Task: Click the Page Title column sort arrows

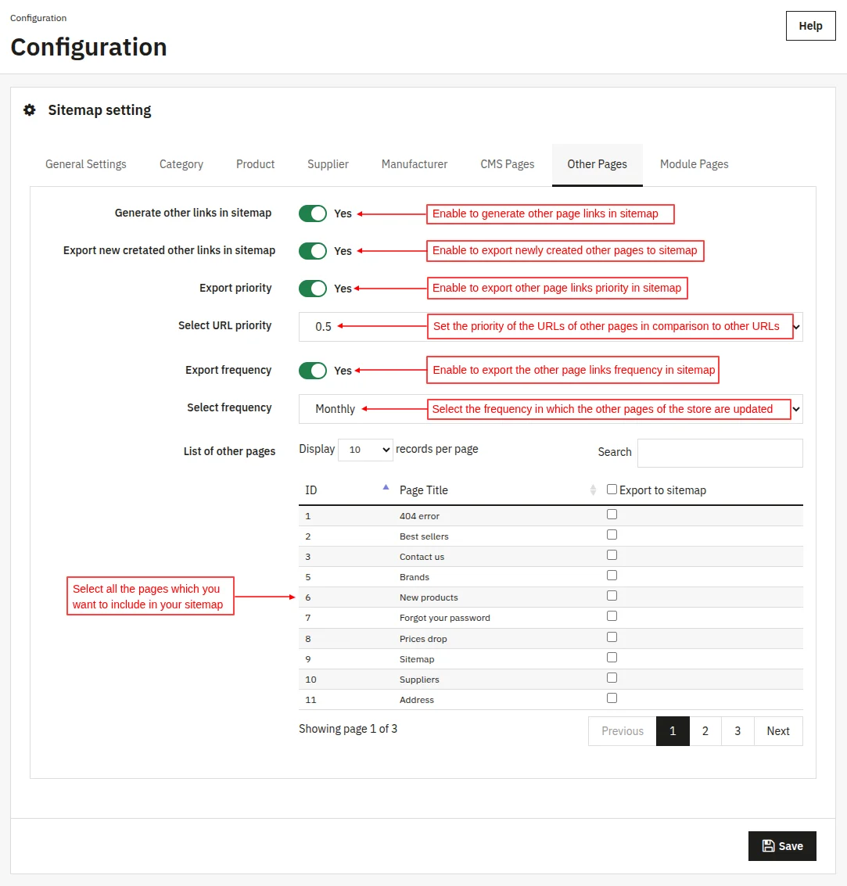Action: tap(593, 490)
